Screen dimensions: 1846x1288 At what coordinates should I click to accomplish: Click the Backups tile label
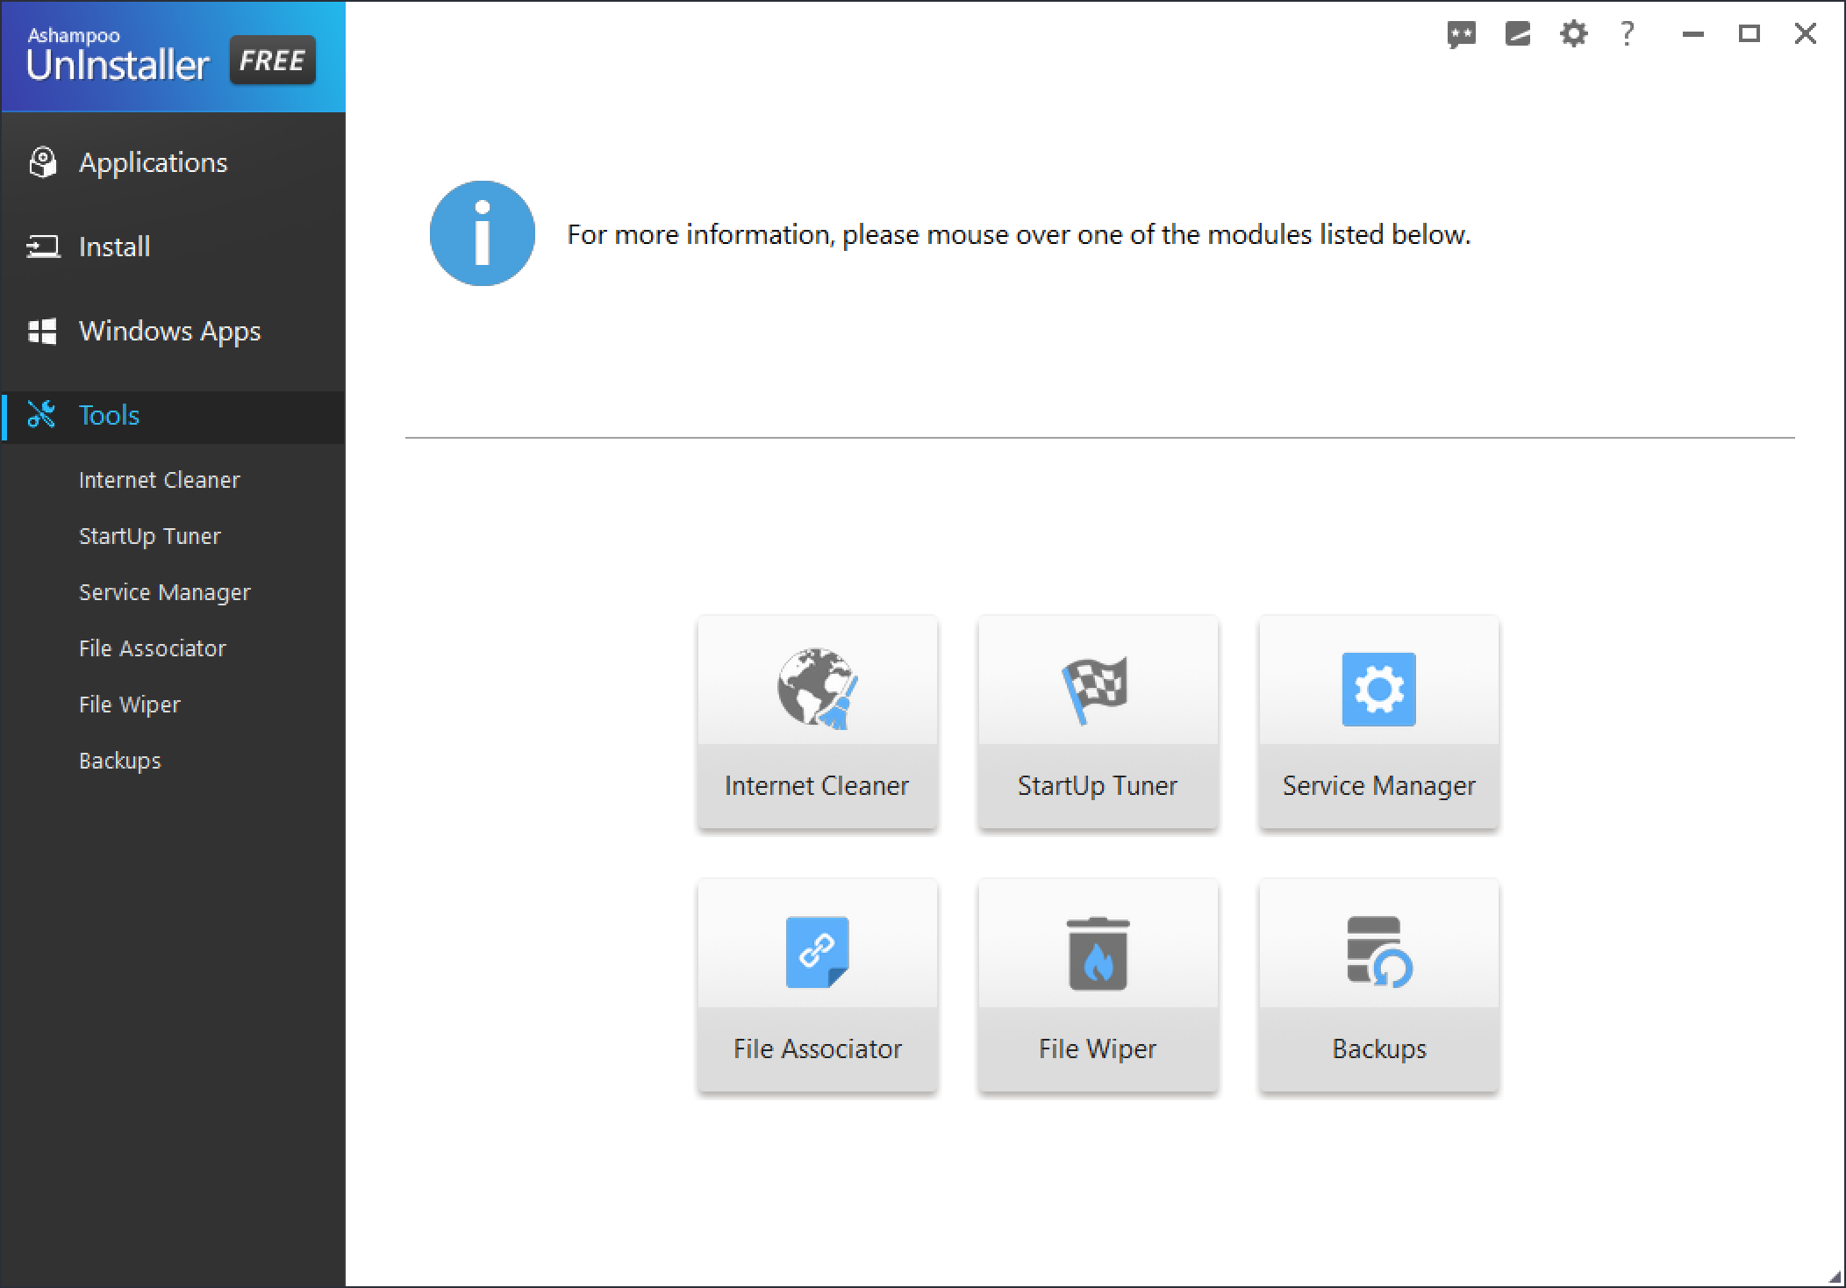click(1379, 1048)
